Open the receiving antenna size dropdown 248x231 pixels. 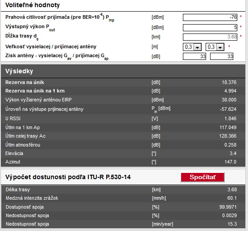click(x=215, y=47)
